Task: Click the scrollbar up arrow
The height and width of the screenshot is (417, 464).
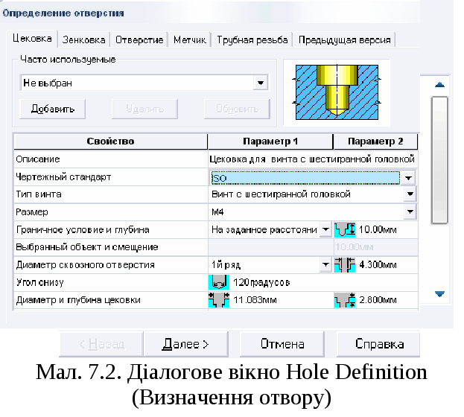Action: [x=439, y=85]
